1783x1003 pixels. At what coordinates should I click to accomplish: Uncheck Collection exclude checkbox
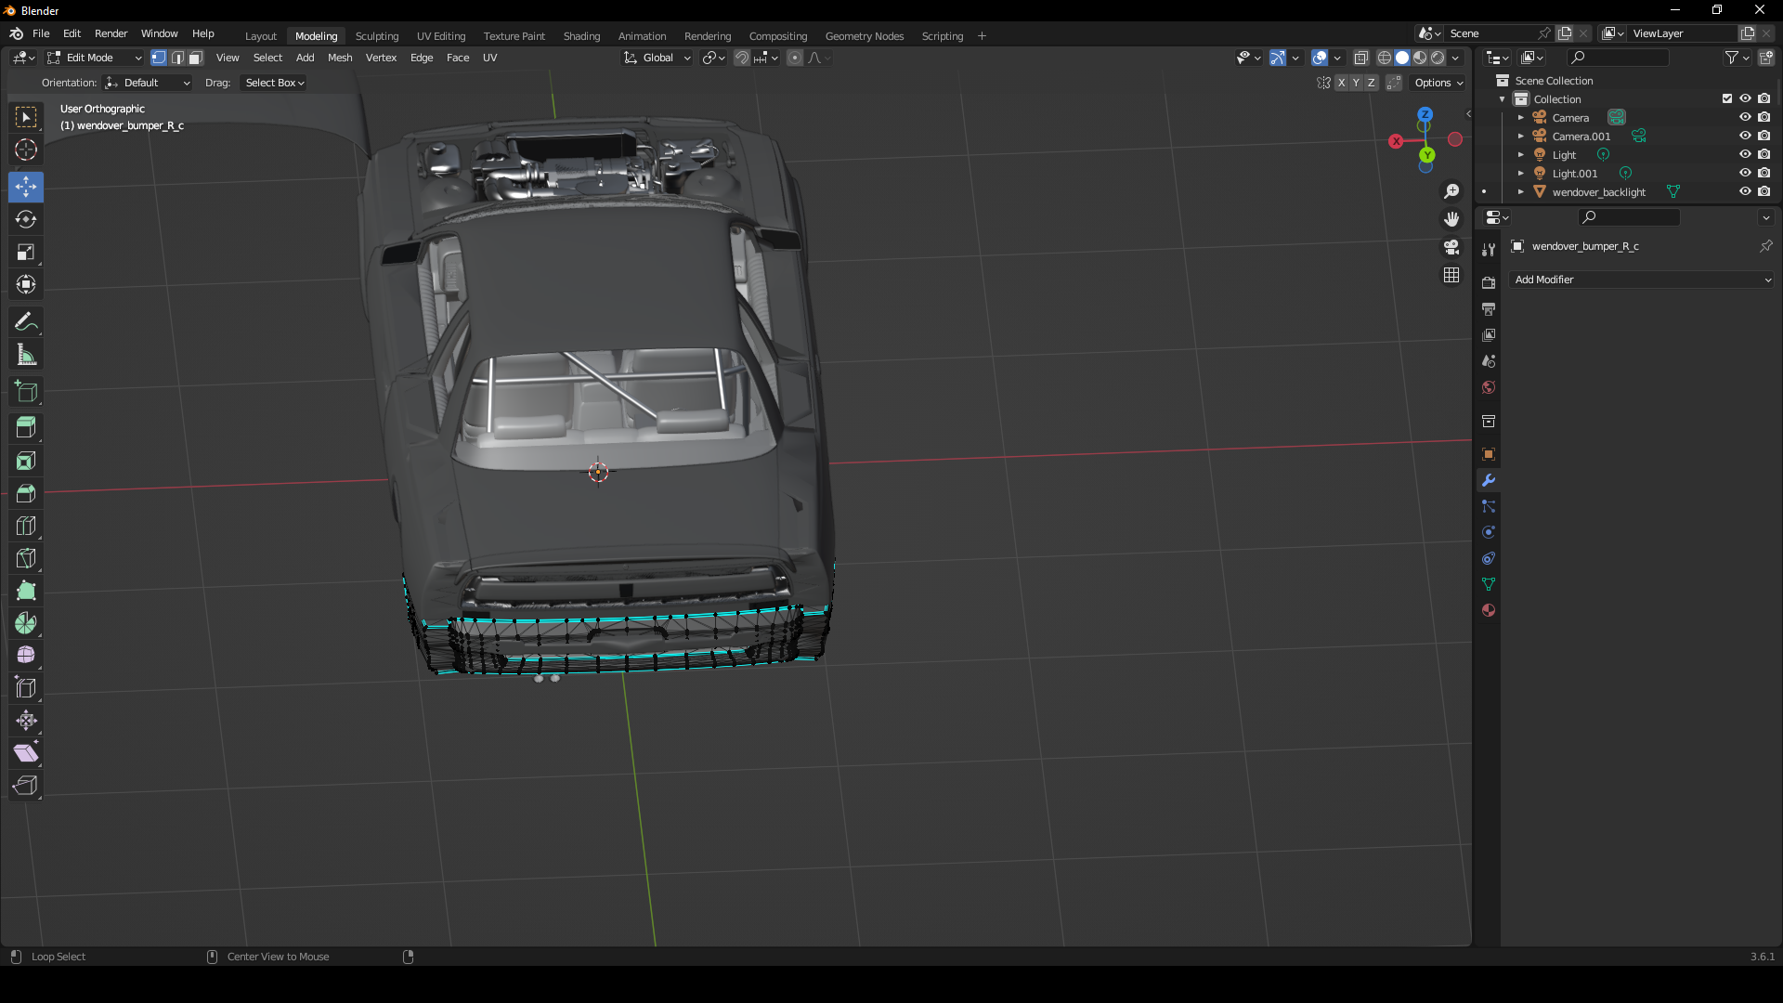point(1727,98)
